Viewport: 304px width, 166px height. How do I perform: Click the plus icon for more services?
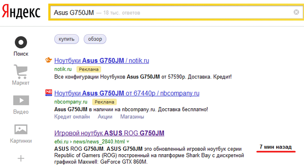(x=21, y=159)
